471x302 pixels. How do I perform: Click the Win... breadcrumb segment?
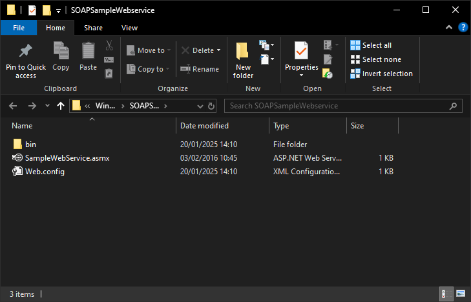[x=105, y=106]
